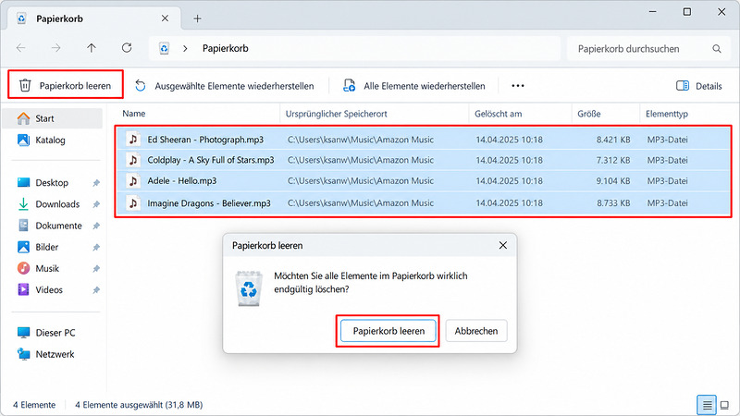
Task: Unpin Dokumente using its pin icon
Action: pos(96,226)
